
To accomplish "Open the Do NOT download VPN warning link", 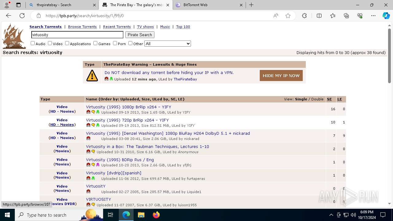I will coord(169,72).
